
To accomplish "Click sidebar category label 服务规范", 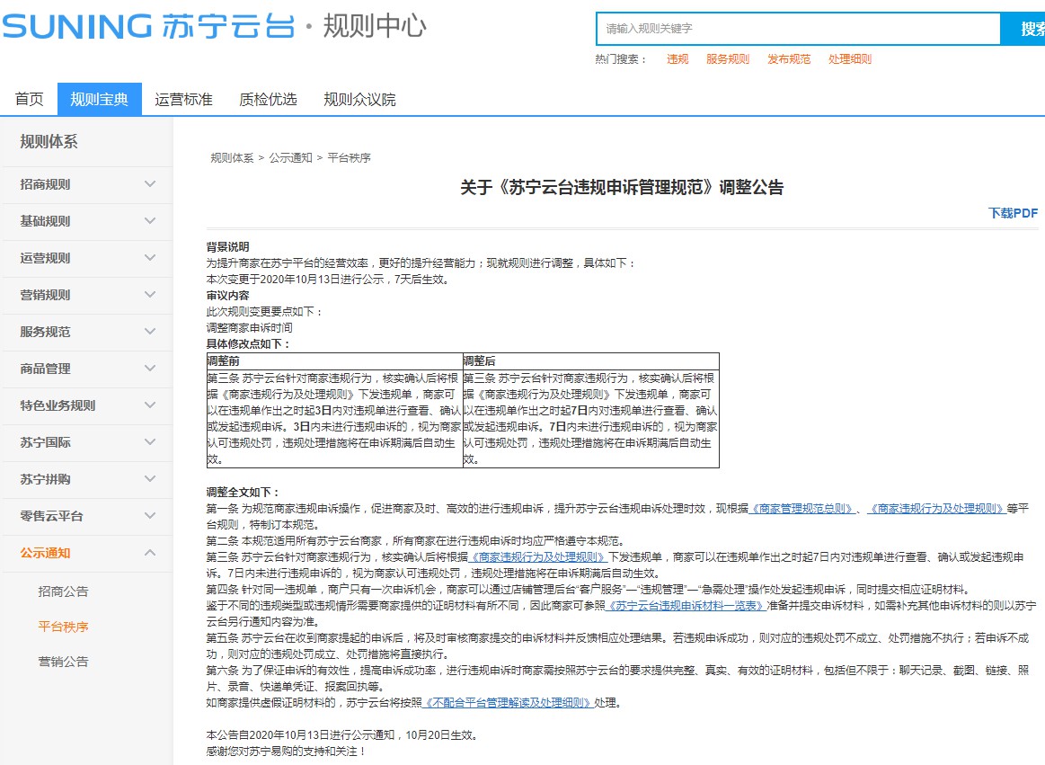I will (x=45, y=332).
